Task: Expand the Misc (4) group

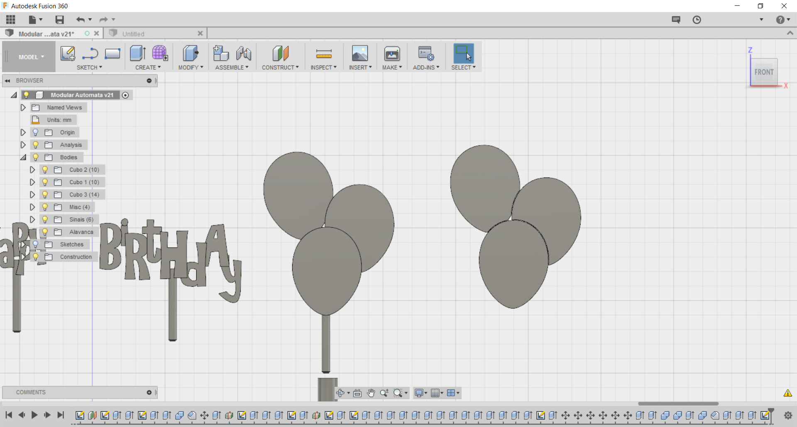Action: pyautogui.click(x=32, y=207)
